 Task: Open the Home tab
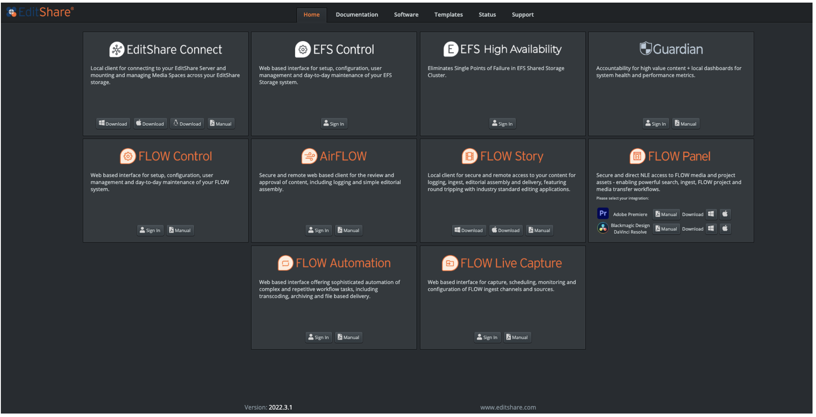(x=311, y=15)
